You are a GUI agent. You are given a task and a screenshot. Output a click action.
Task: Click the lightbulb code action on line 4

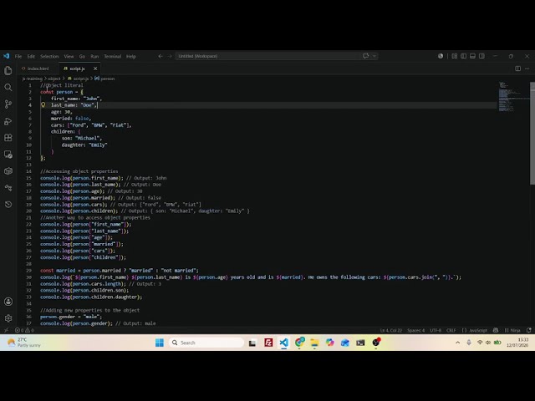43,104
